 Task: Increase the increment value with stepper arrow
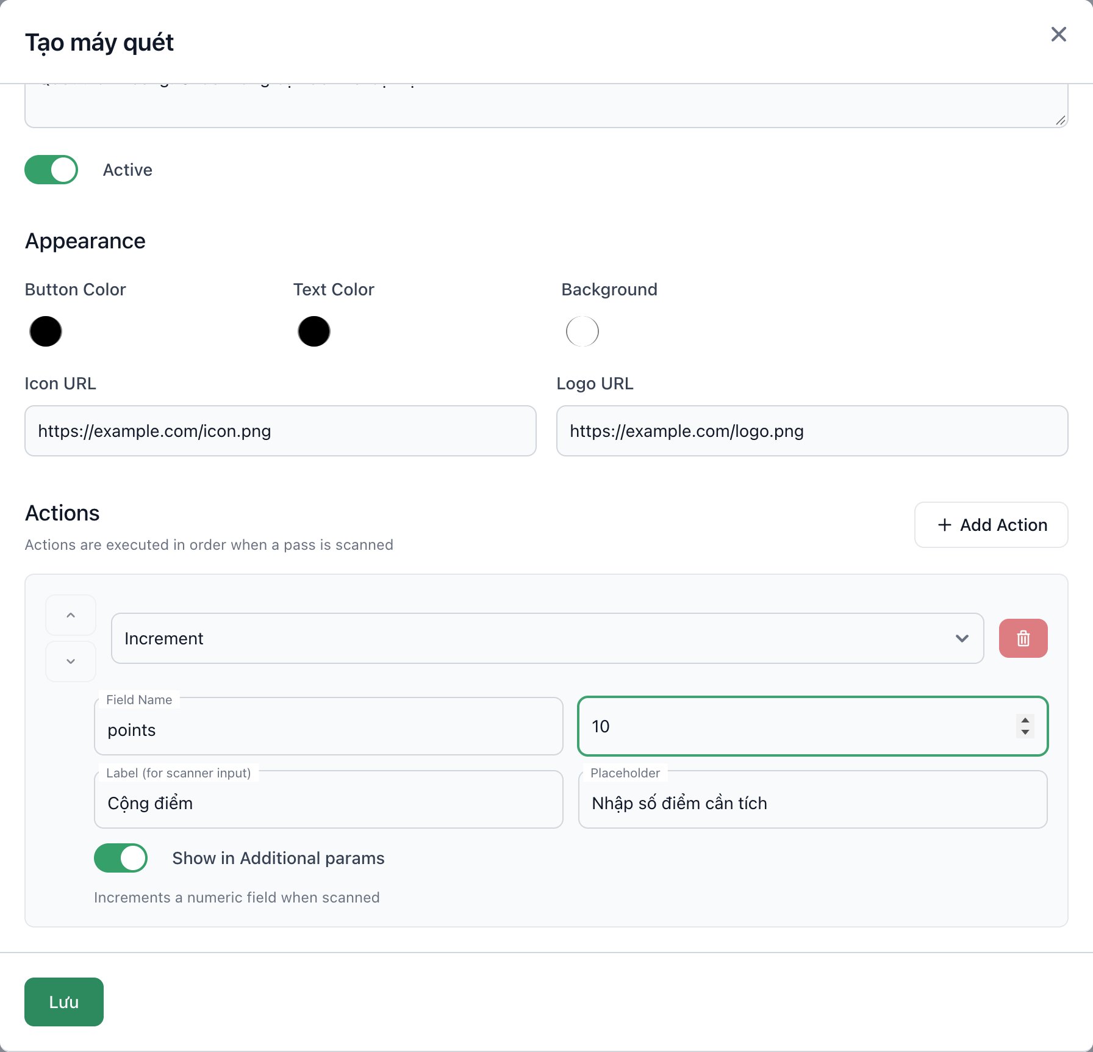pyautogui.click(x=1025, y=721)
